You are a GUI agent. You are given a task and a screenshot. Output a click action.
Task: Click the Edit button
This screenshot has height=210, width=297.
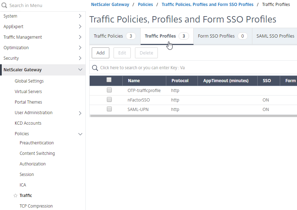pyautogui.click(x=122, y=53)
